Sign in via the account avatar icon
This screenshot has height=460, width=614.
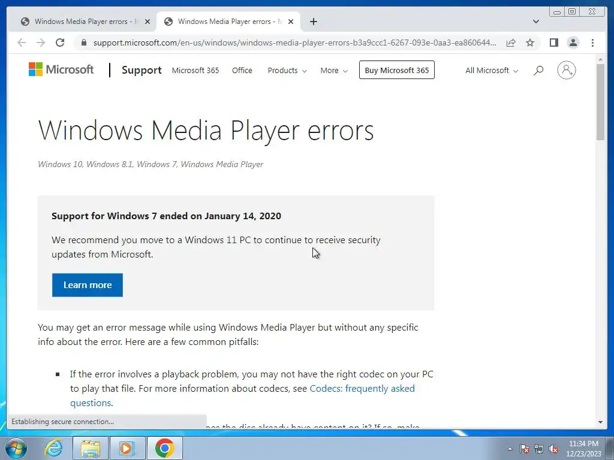(566, 71)
